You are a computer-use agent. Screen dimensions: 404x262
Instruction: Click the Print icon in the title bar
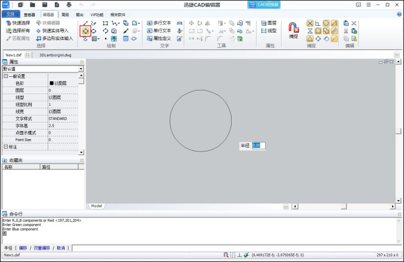(69, 5)
